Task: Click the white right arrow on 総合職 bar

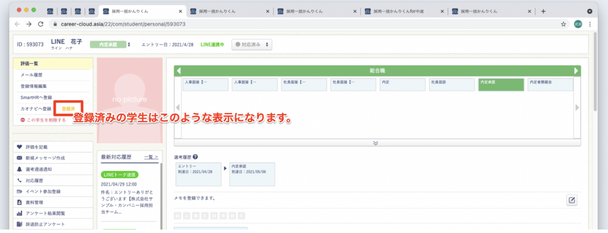Action: [x=576, y=71]
